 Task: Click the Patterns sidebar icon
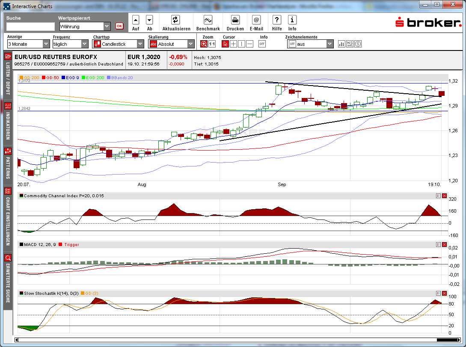click(x=8, y=151)
